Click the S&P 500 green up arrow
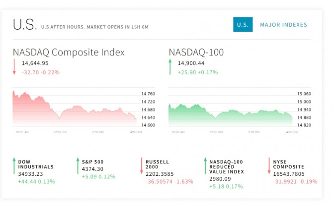Image resolution: width=333 pixels, height=206 pixels. point(78,165)
